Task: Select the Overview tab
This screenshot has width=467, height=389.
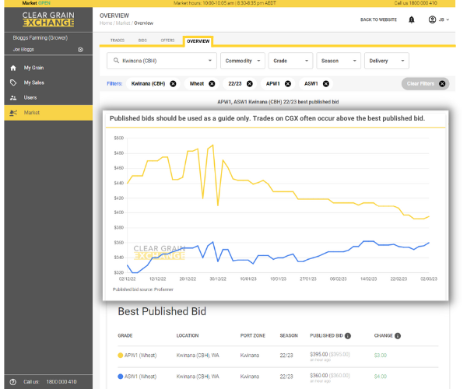Action: 198,41
